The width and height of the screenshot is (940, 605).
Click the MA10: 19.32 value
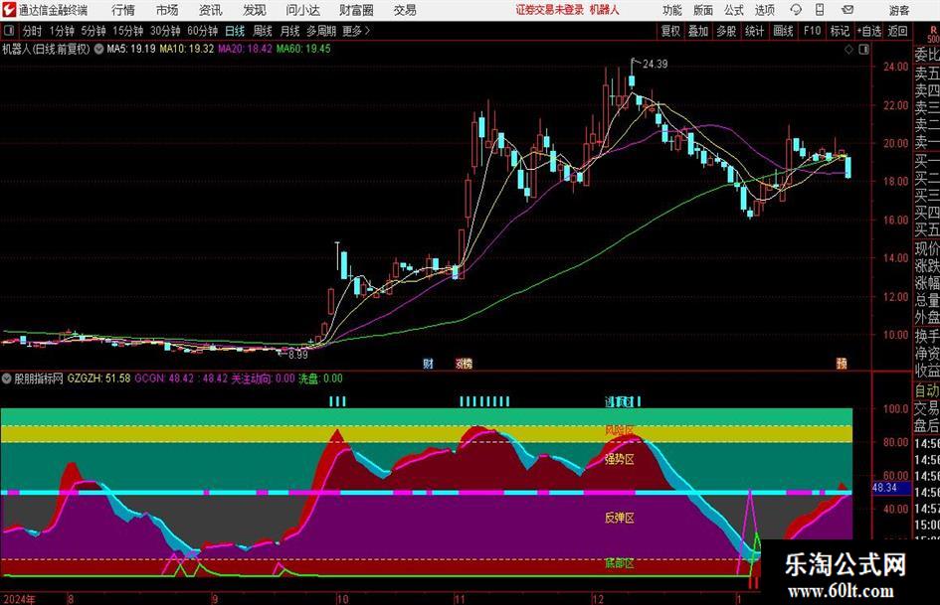(186, 49)
